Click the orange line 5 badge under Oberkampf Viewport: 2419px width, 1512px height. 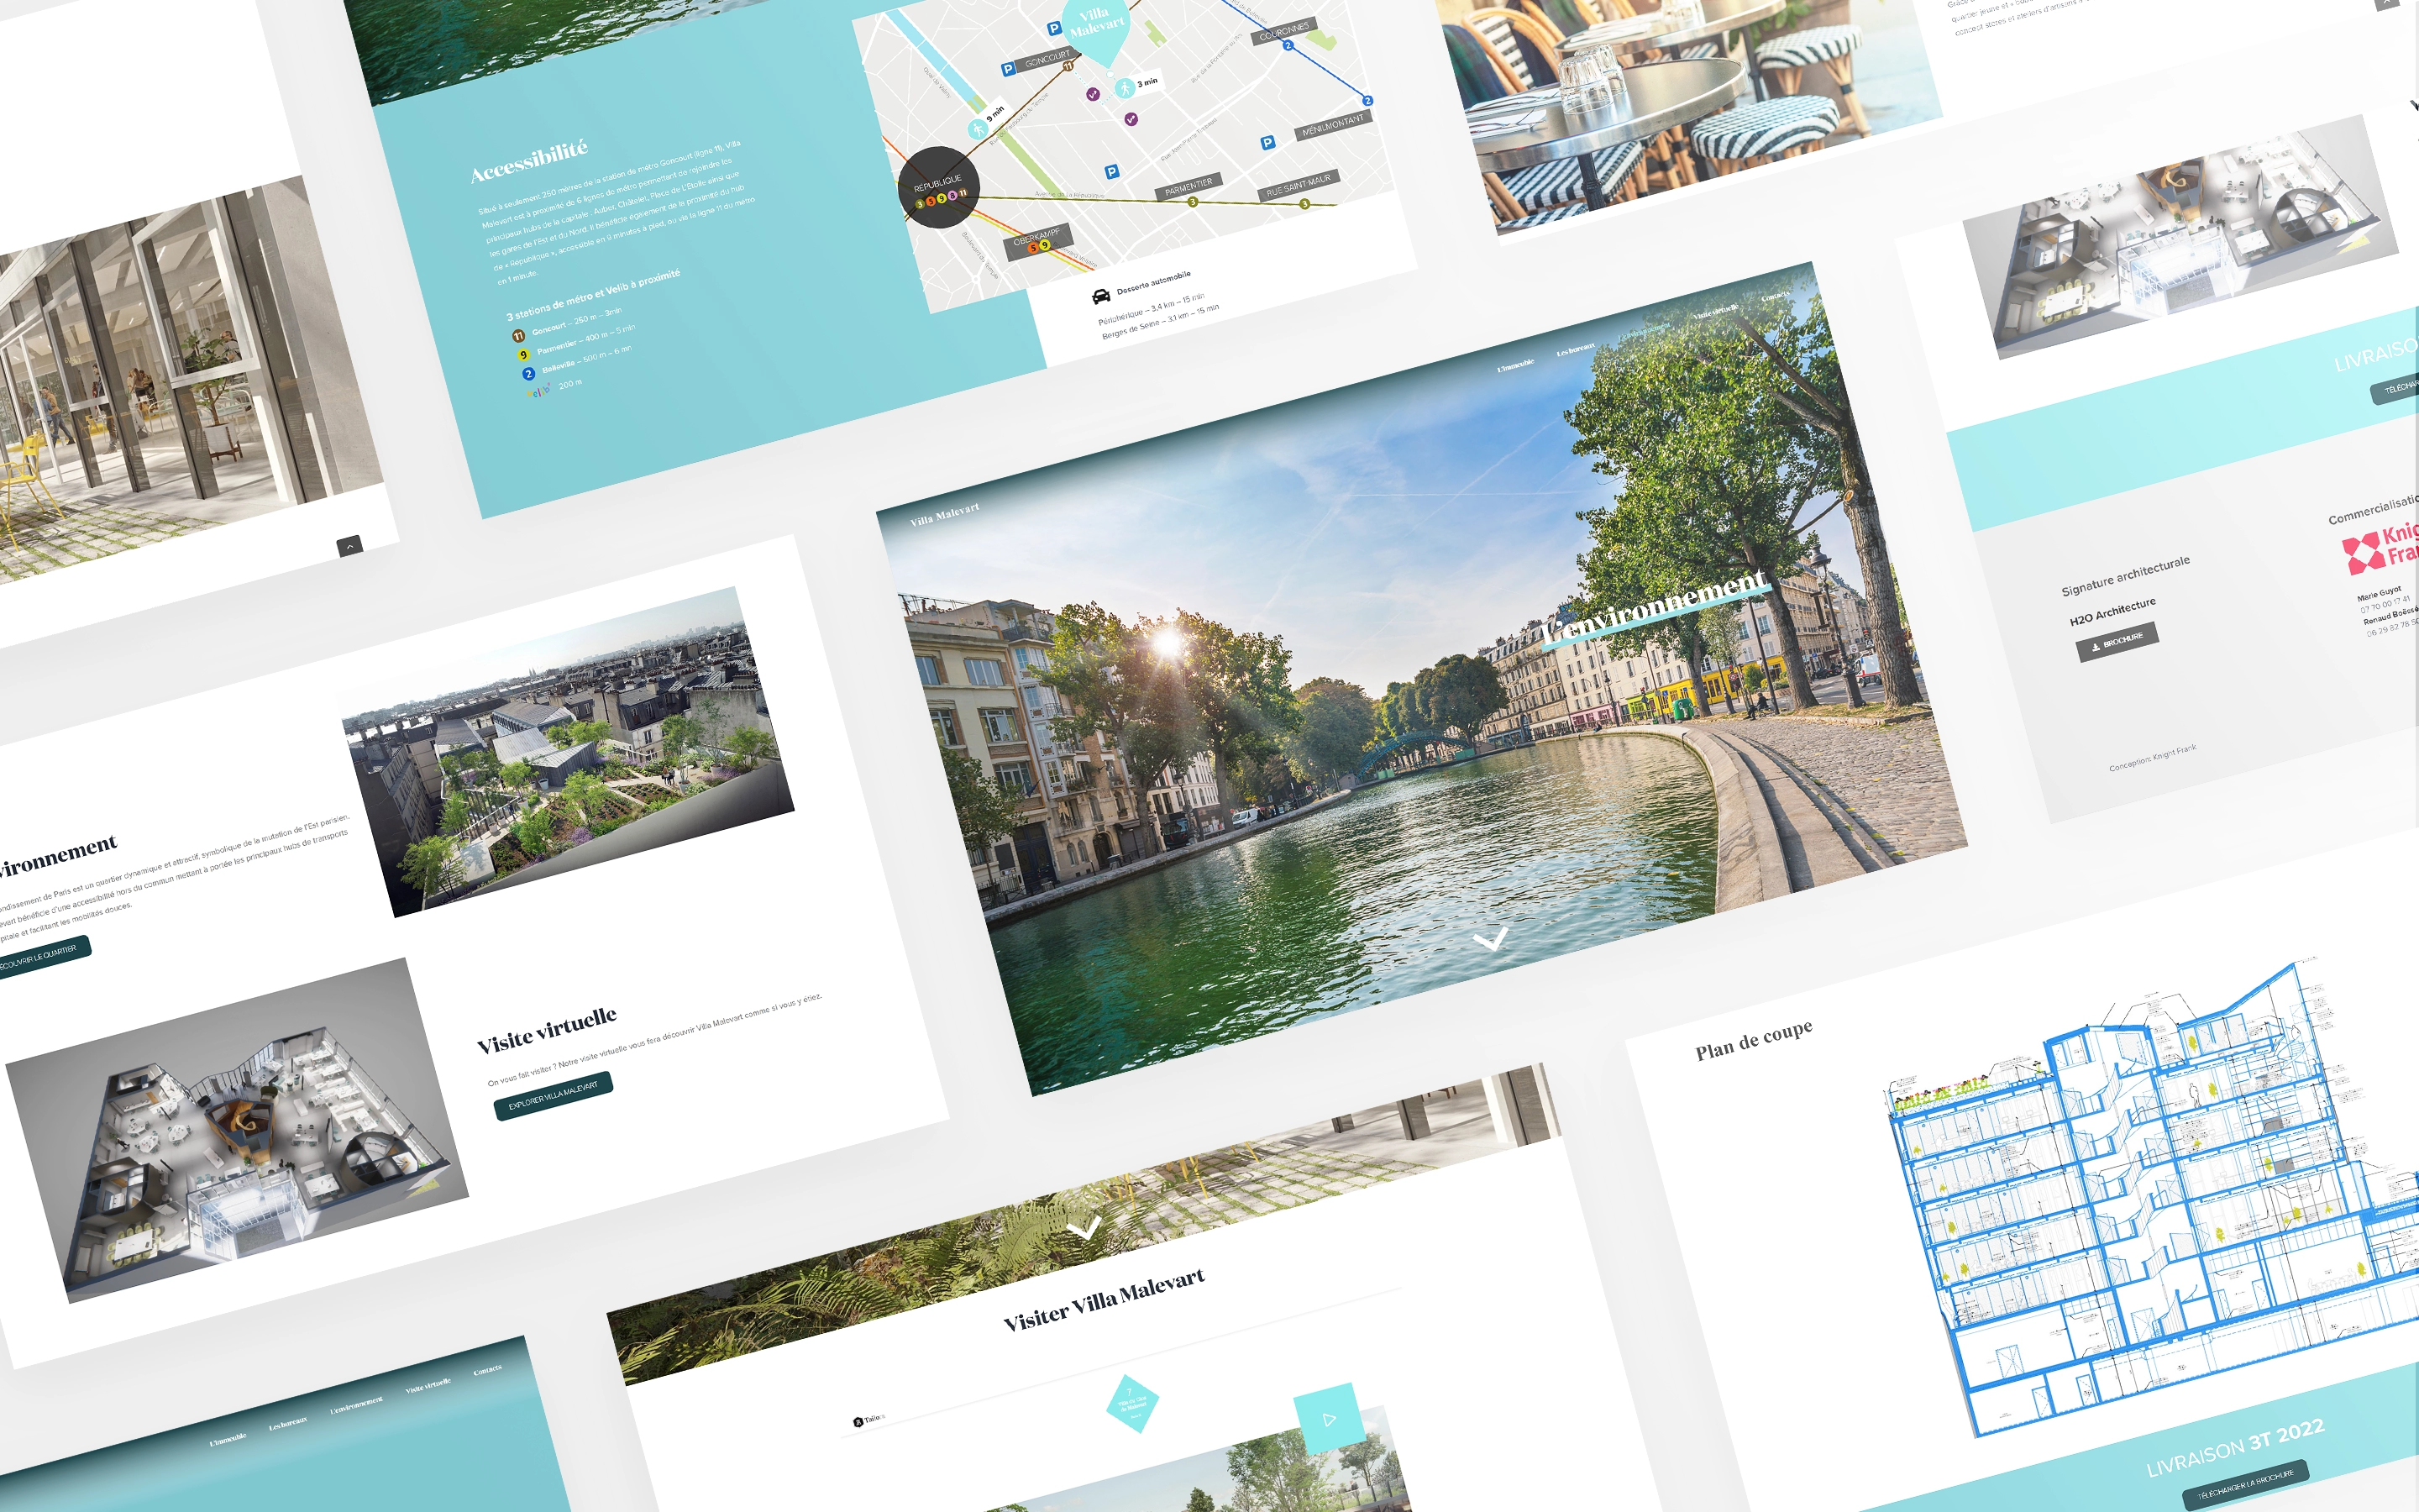tap(1034, 248)
